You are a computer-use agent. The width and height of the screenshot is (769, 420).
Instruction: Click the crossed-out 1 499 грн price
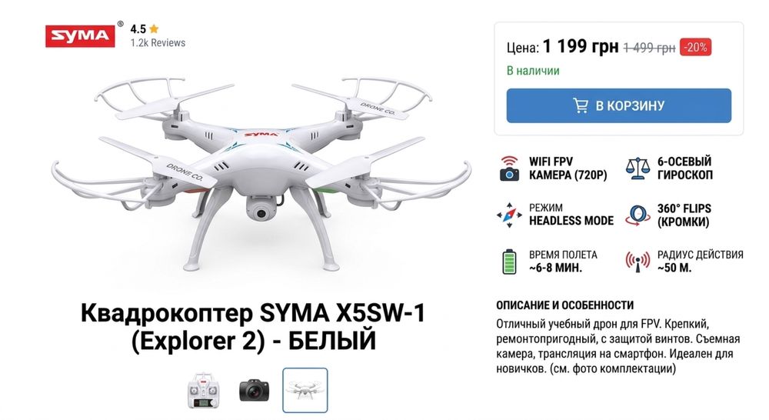(x=649, y=48)
